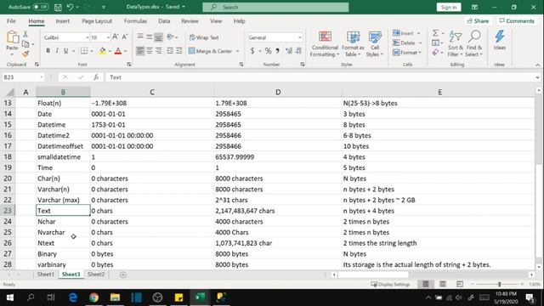Toggle Underline formatting

pyautogui.click(x=66, y=51)
